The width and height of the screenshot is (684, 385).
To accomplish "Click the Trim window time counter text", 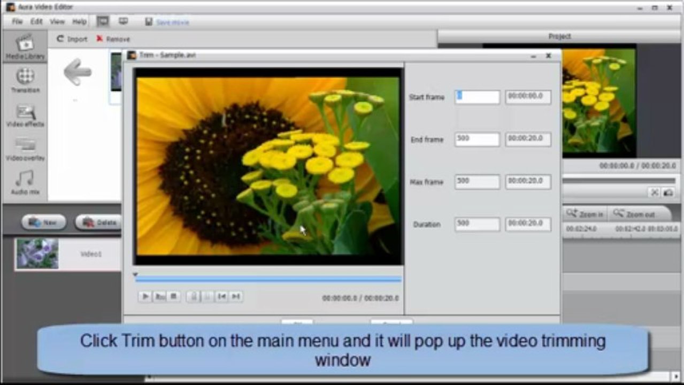I will coord(360,298).
